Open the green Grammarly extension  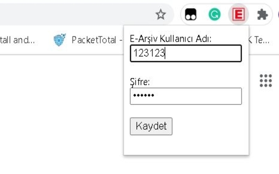[214, 14]
